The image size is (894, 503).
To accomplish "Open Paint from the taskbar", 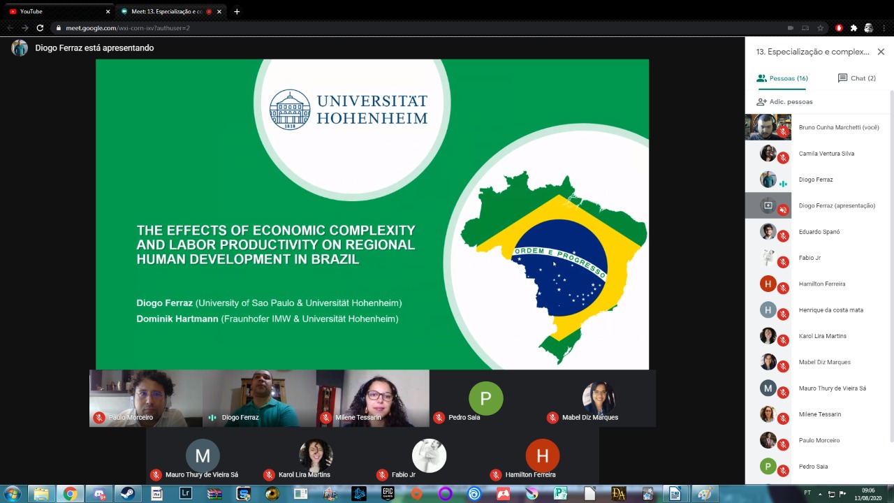I will [705, 494].
